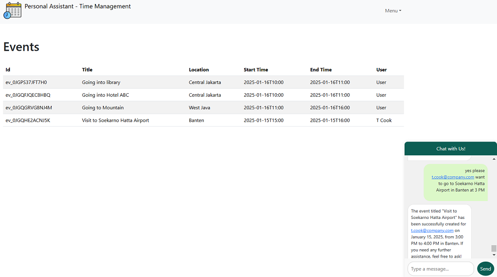Viewport: 497px width, 277px height.
Task: Click the Location column header
Action: 199,69
